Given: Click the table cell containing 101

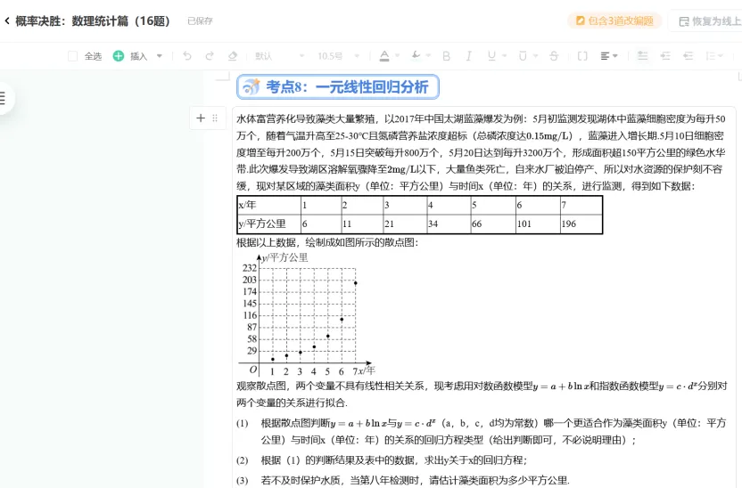Looking at the screenshot, I should click(x=538, y=224).
